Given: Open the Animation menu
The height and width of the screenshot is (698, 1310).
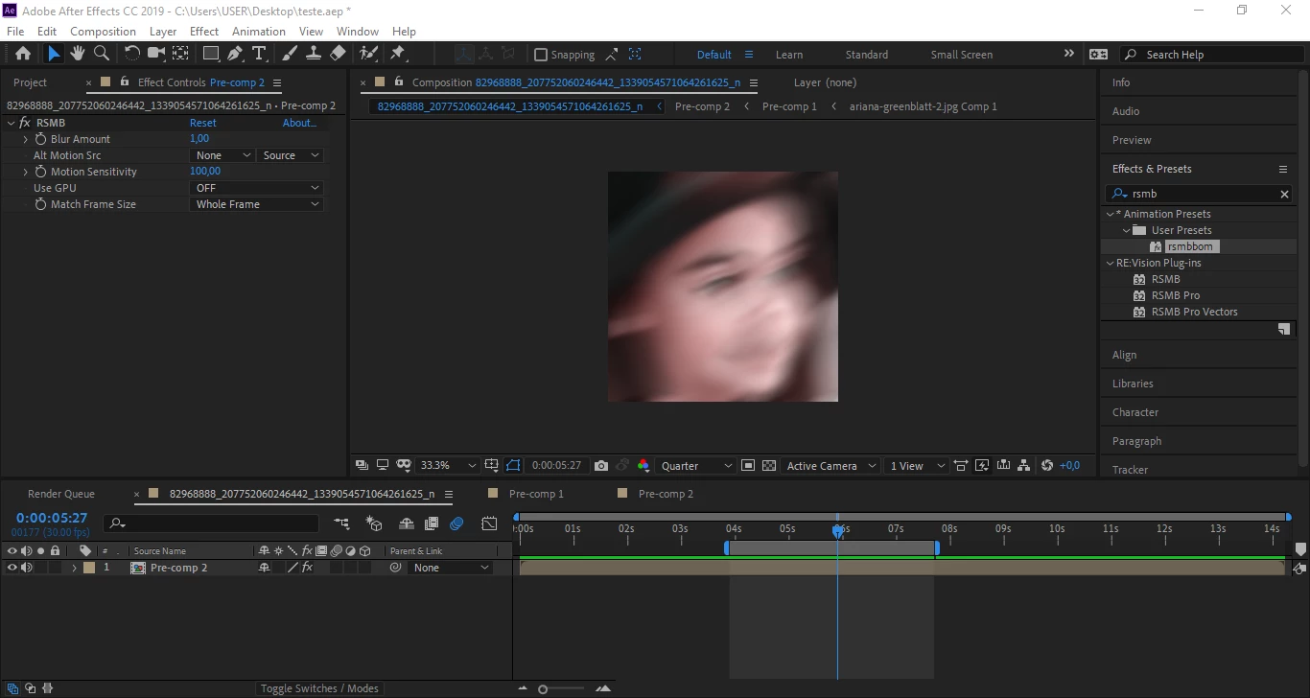Looking at the screenshot, I should click(x=259, y=32).
